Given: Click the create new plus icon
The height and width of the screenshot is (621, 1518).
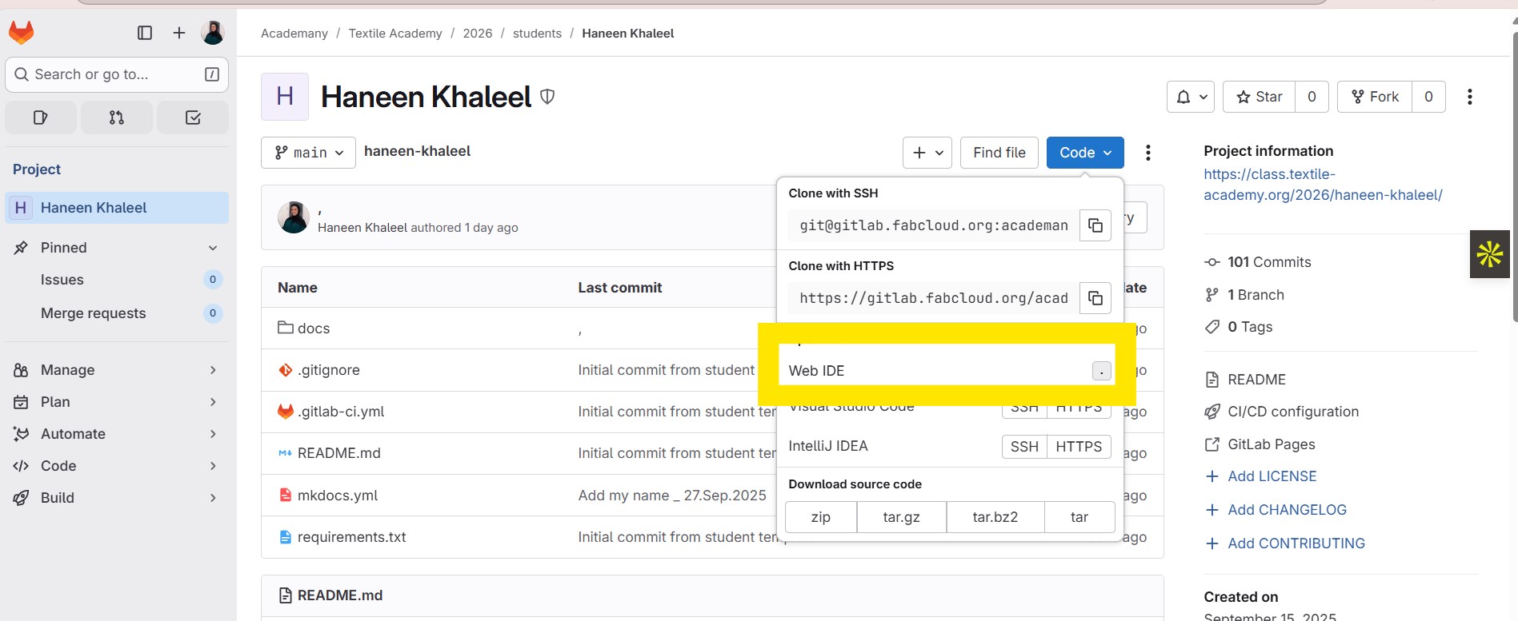Looking at the screenshot, I should tap(179, 33).
